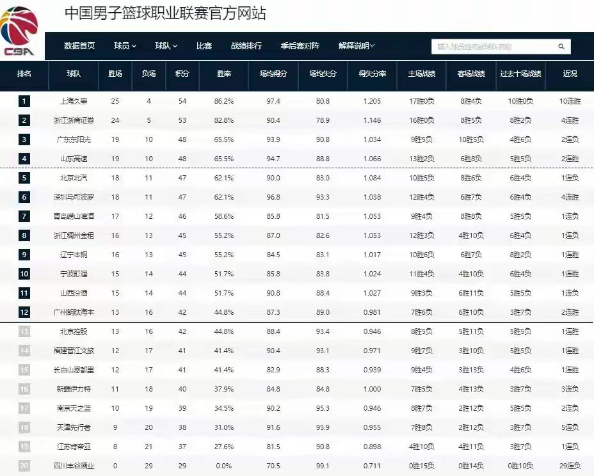Click the 0.711 points ratio cell

(x=373, y=466)
